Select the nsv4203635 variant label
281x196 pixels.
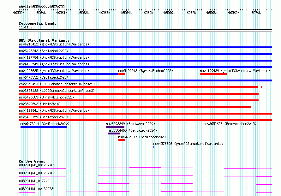point(54,71)
